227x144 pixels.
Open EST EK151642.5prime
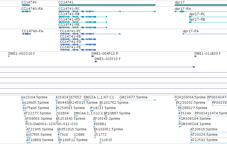coord(70,119)
